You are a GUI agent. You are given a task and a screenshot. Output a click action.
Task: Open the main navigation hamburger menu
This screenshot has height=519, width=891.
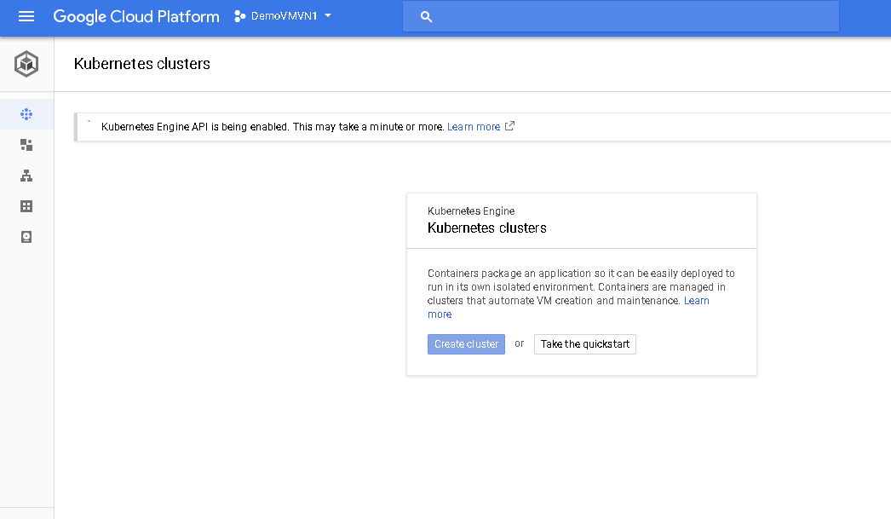pyautogui.click(x=26, y=17)
